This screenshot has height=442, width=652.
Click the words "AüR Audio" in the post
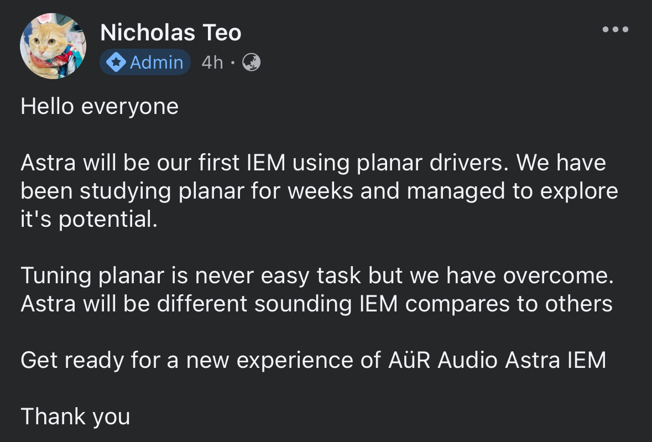click(442, 360)
